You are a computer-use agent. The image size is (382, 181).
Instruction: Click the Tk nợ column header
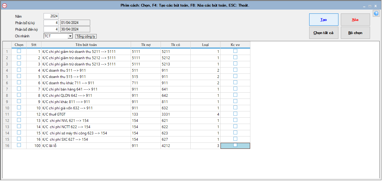[146, 45]
